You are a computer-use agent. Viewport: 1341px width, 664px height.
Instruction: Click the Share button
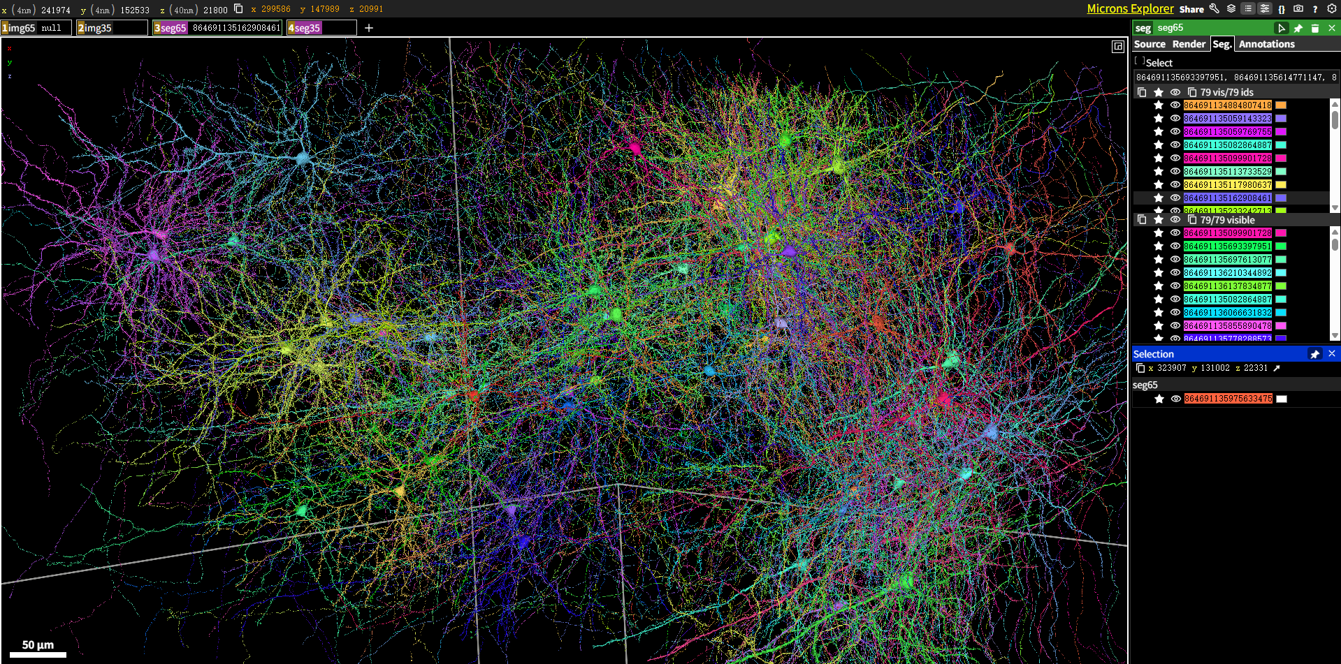1191,9
